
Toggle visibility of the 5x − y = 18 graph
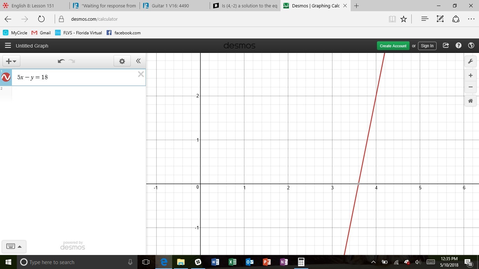tap(6, 77)
